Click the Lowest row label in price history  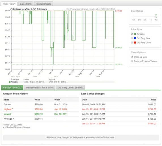8,114
